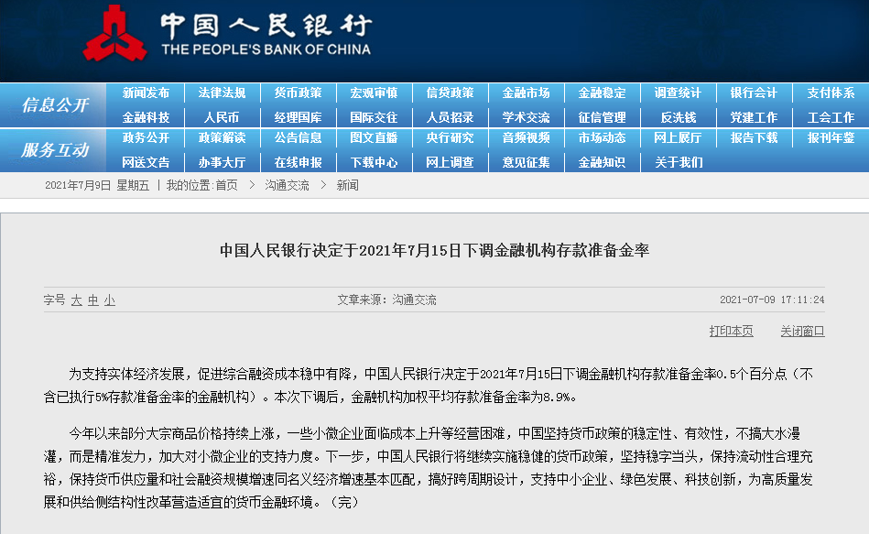Open the 法律法规 menu item
Screen dimensions: 869x534
coord(222,93)
